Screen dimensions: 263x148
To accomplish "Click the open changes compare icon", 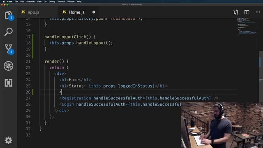I will [x=236, y=12].
